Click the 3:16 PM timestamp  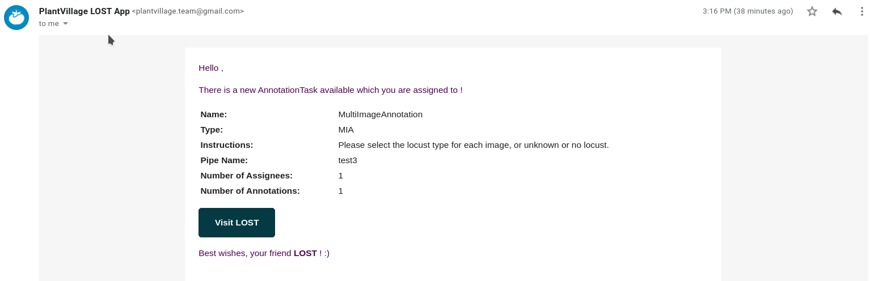pos(747,11)
